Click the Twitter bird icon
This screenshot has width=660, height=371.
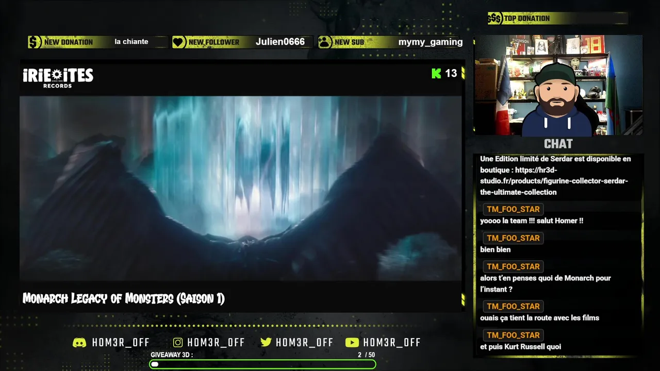tap(266, 343)
